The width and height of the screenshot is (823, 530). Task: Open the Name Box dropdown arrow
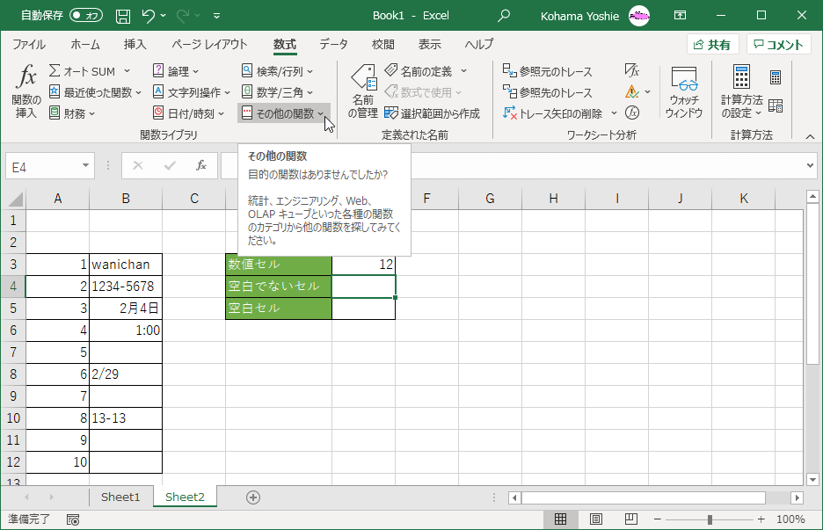click(85, 166)
